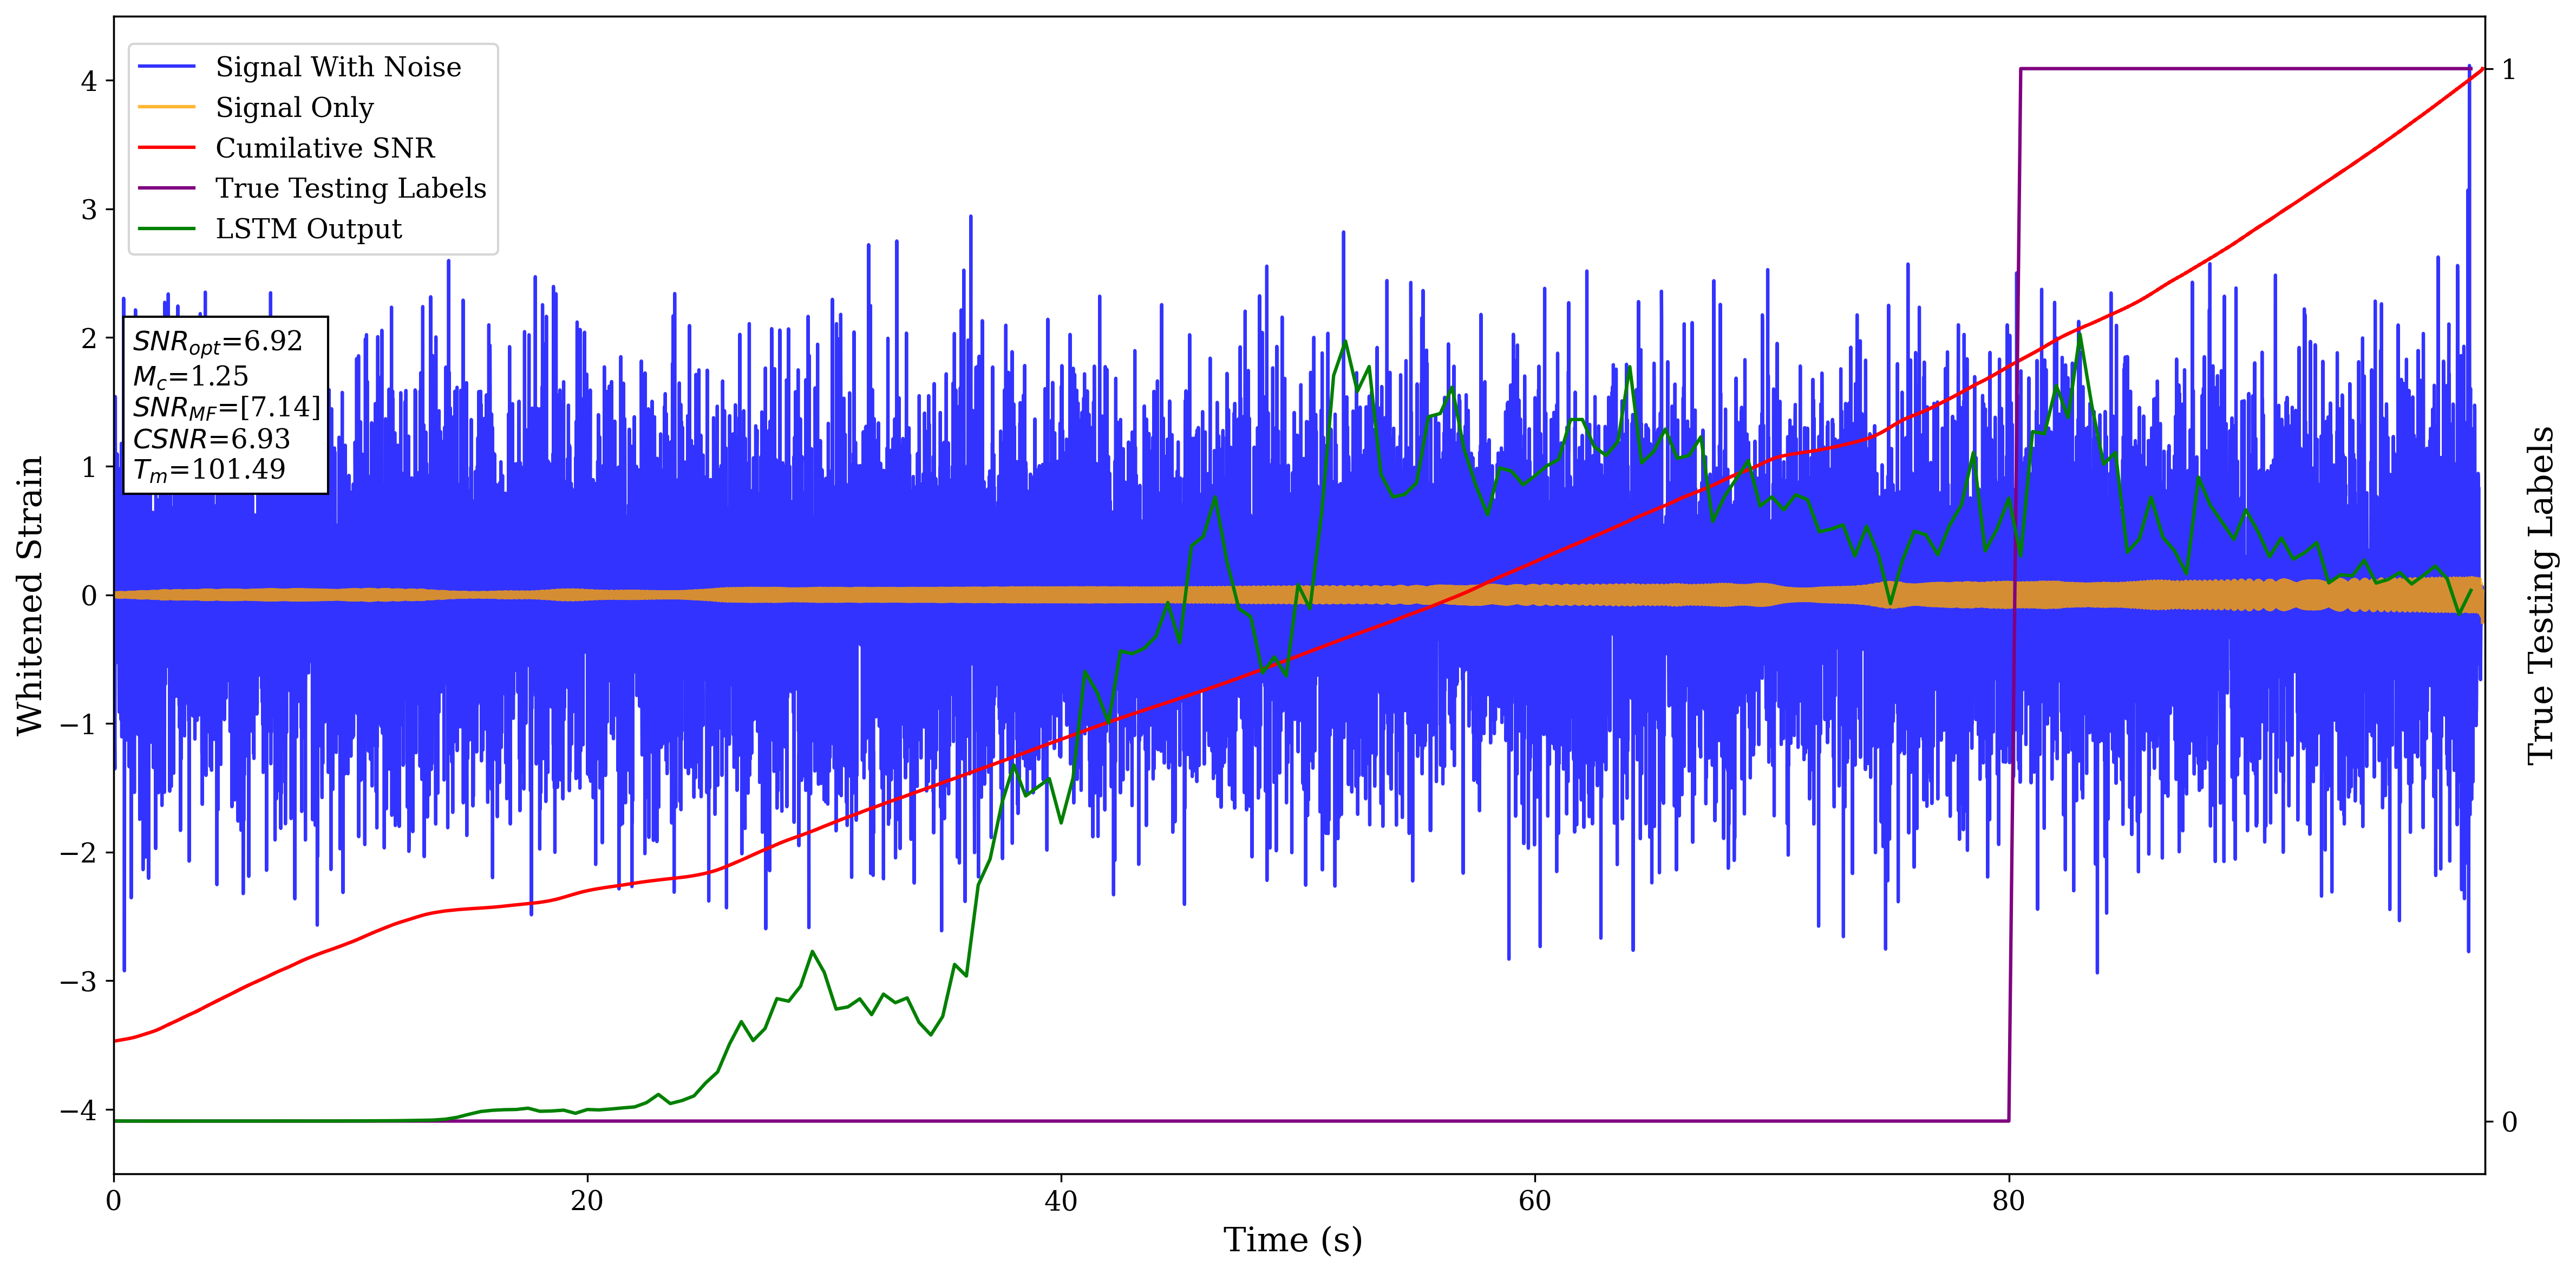The image size is (2576, 1274).
Task: Select the 'Signal With Noise' legend text
Action: (x=338, y=67)
